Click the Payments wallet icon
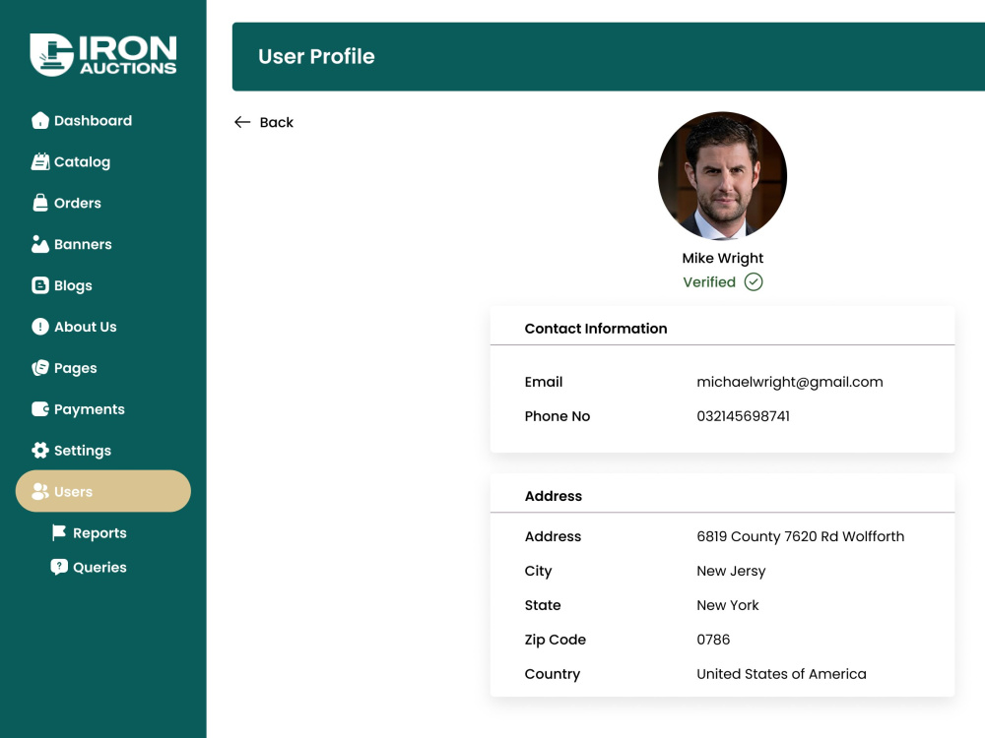Image resolution: width=985 pixels, height=738 pixels. coord(40,409)
